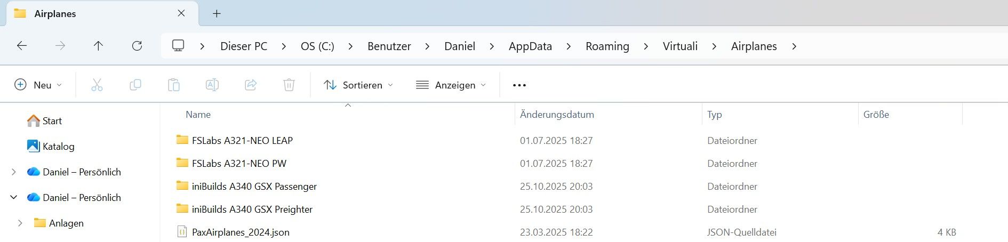Click the Copy icon in toolbar
Image resolution: width=1008 pixels, height=242 pixels.
coord(135,85)
